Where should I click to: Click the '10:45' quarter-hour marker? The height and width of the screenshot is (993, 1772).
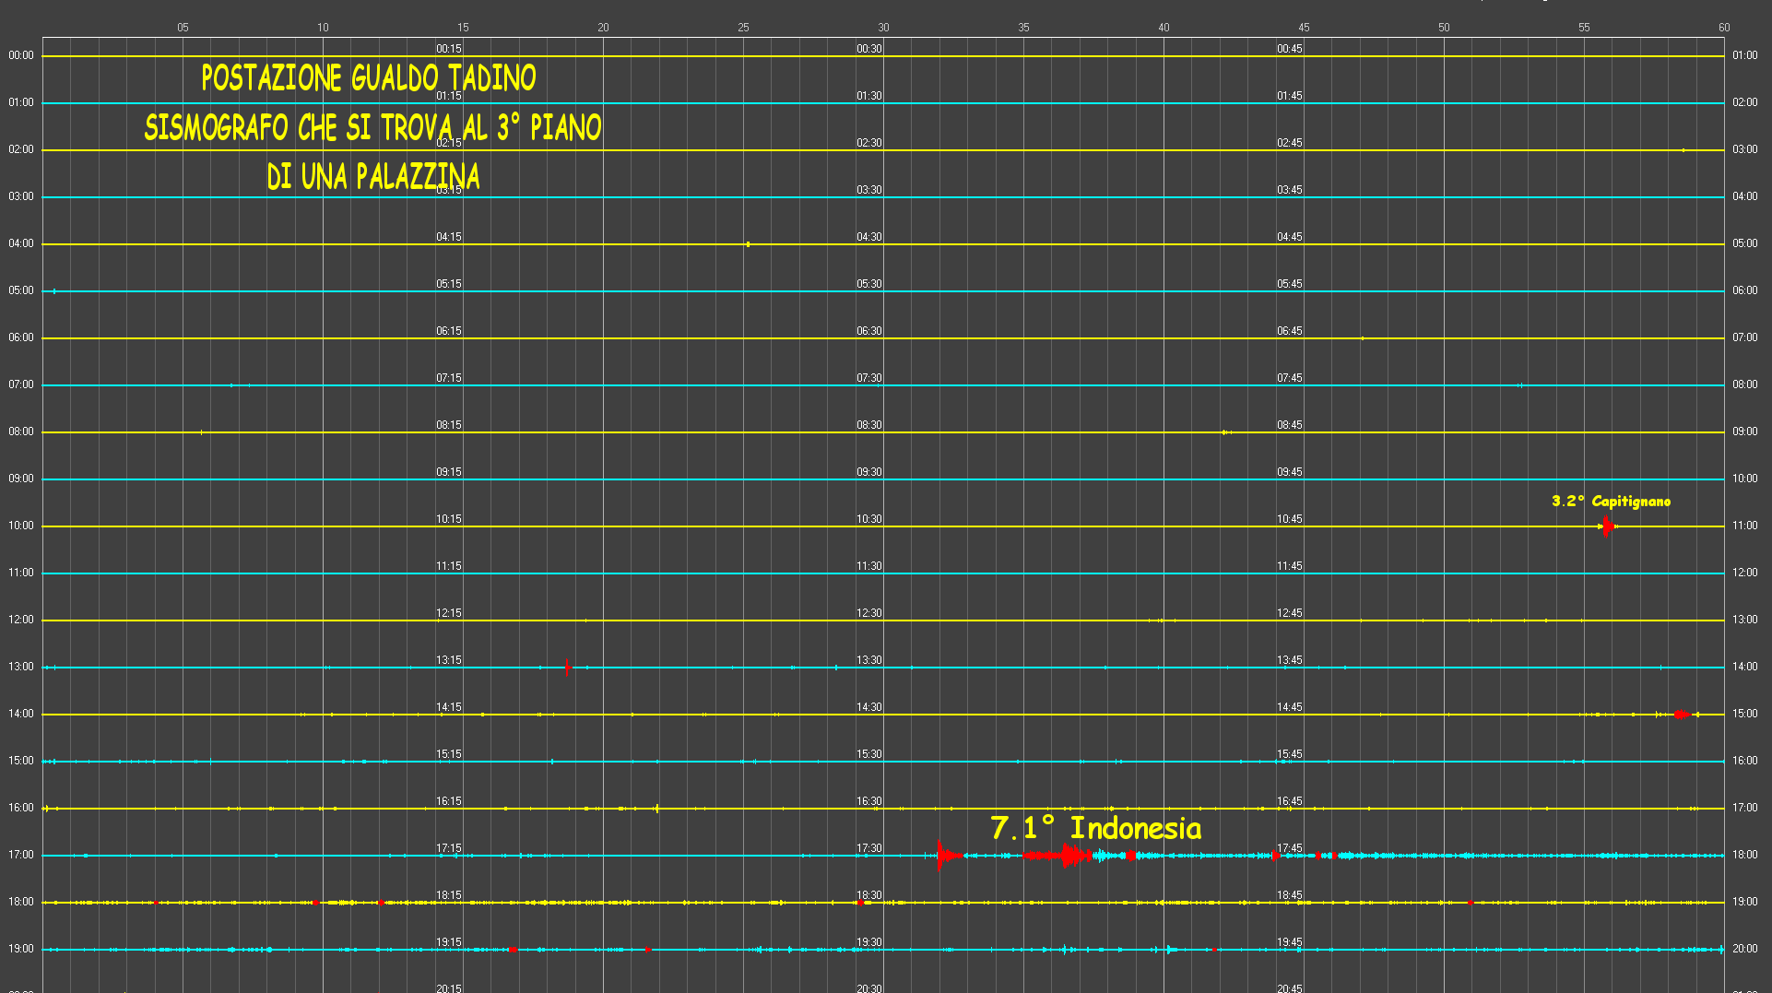tap(1290, 519)
